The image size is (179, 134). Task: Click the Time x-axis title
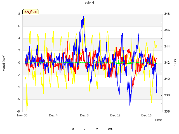pyautogui.click(x=158, y=120)
